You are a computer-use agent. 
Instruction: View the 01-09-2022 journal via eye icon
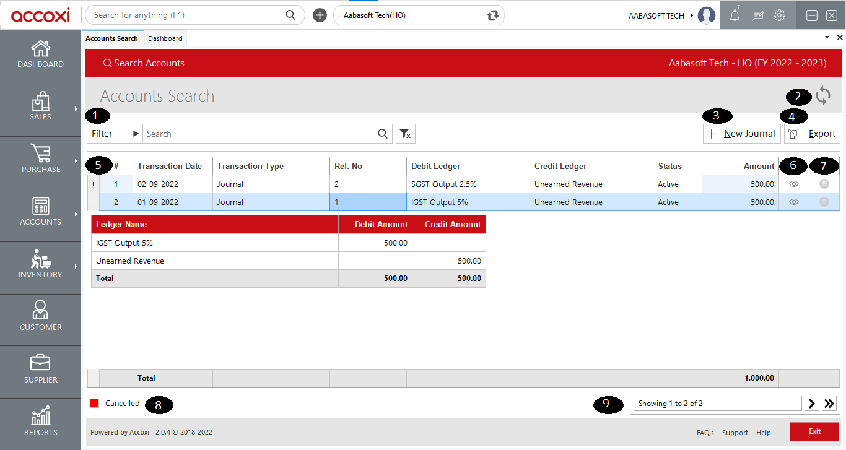(x=794, y=202)
